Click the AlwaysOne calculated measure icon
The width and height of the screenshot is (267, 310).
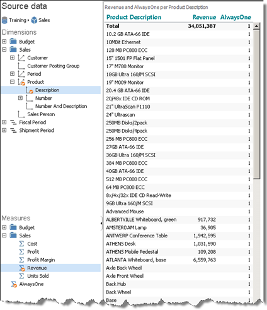[x=14, y=284]
